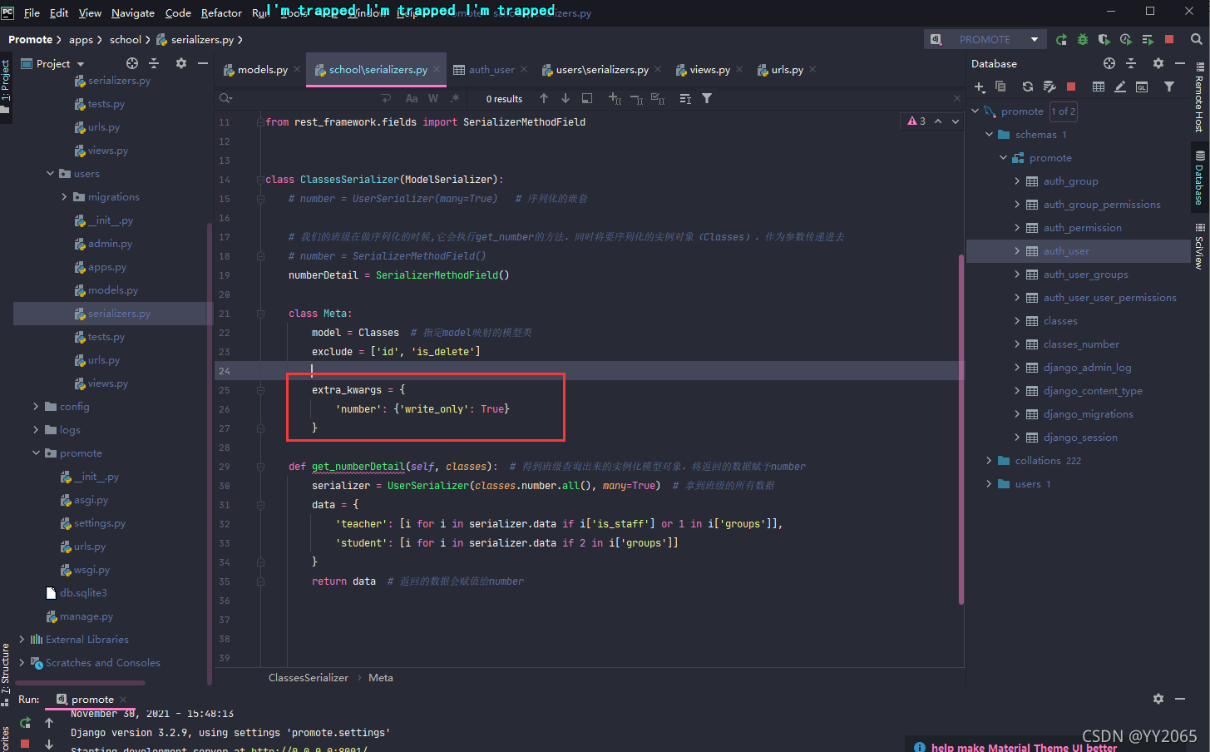1210x752 pixels.
Task: Expand the collations node in database tree
Action: (989, 461)
